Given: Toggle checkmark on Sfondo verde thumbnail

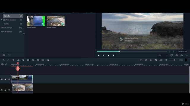Looking at the screenshot, I should point(43,24).
